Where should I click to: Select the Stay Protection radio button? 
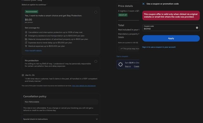[x=96, y=12]
